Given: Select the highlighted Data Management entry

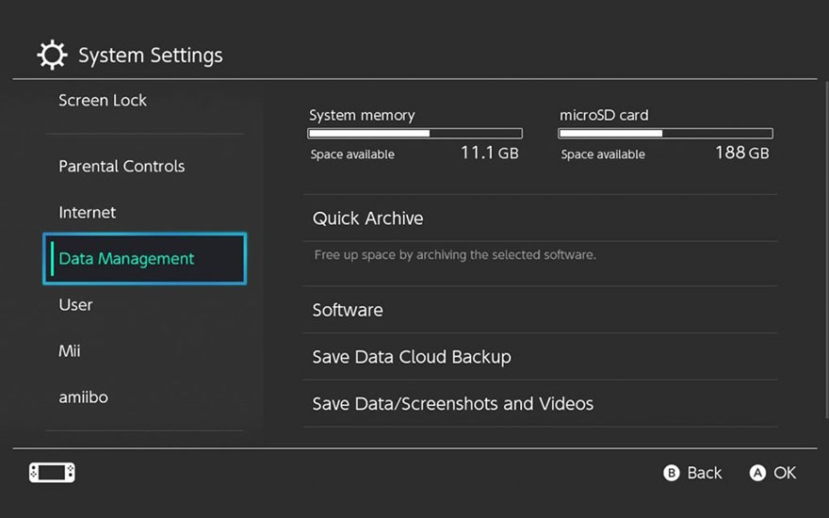Looking at the screenshot, I should pos(144,259).
